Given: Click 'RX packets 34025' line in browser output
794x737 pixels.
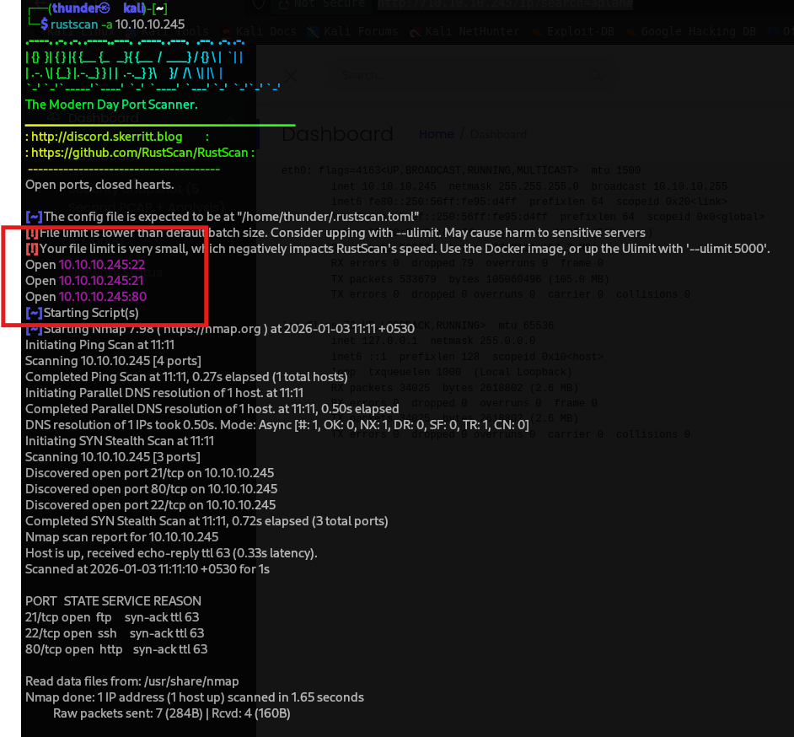Looking at the screenshot, I should [454, 388].
